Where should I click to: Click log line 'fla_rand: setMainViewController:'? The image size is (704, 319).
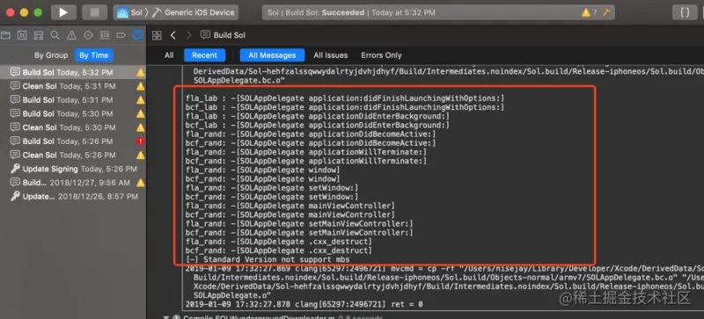click(x=299, y=223)
